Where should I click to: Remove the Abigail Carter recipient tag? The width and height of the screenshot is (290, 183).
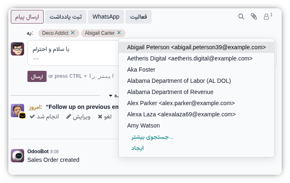(119, 33)
